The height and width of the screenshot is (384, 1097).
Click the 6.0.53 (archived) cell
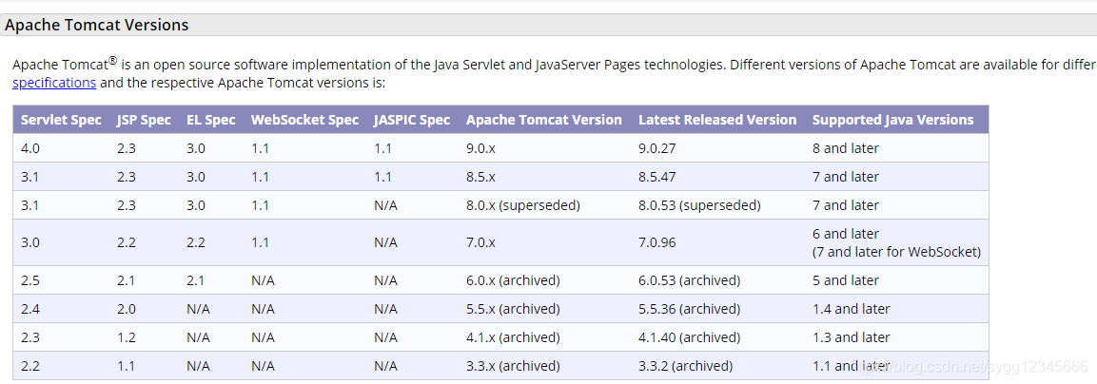click(689, 280)
